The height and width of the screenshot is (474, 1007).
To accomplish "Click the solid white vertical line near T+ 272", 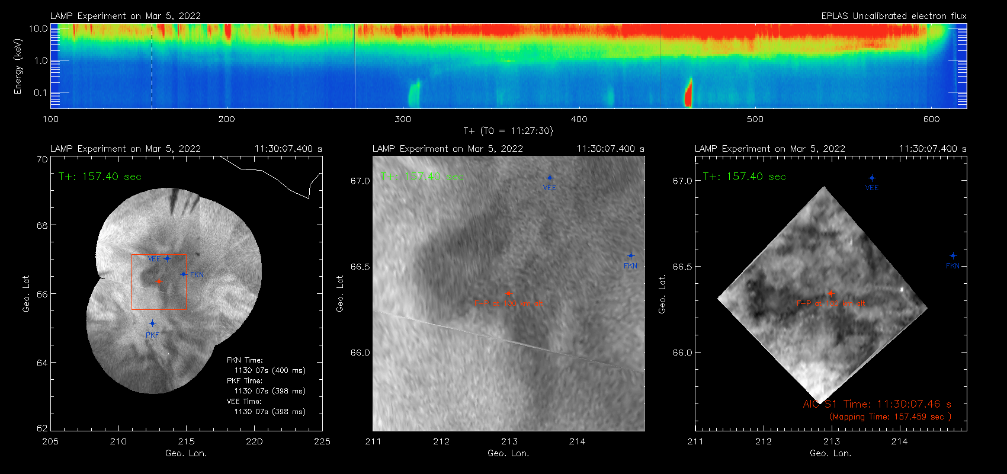I will (355, 66).
